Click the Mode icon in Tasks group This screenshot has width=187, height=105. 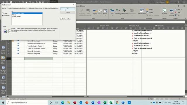point(105,11)
